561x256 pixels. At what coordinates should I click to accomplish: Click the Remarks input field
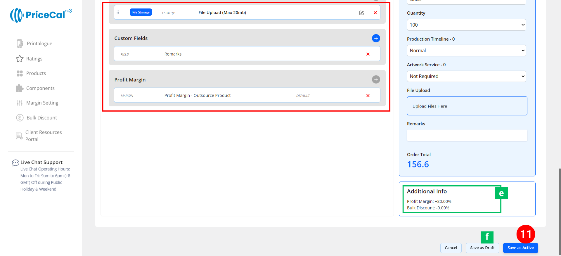467,135
